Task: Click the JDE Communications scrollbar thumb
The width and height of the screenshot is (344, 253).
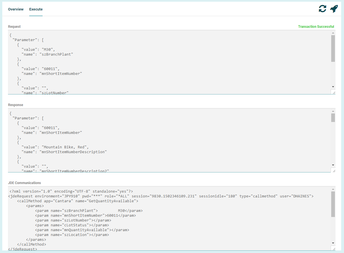Action: pos(333,204)
